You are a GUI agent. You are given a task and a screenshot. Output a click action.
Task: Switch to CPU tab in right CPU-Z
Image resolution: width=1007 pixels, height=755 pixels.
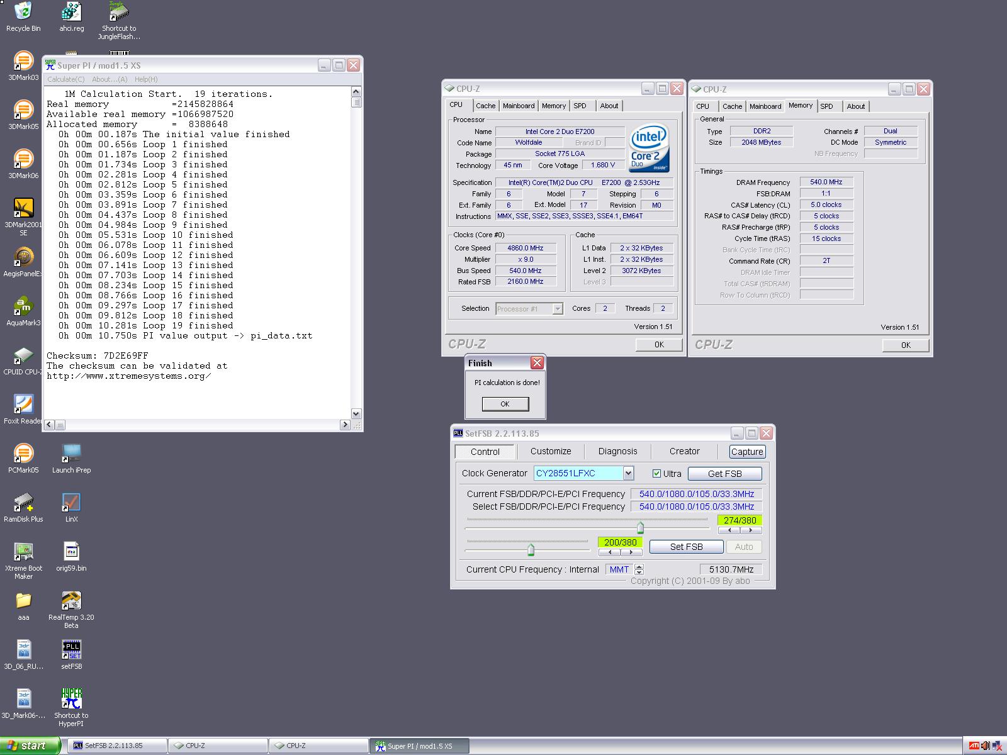[x=703, y=106]
